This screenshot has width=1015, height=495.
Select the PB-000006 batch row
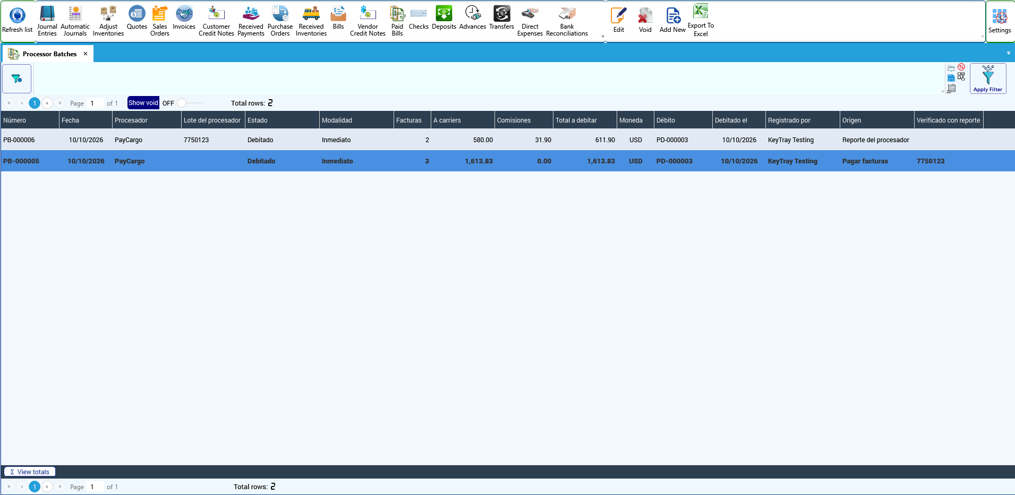tap(507, 140)
